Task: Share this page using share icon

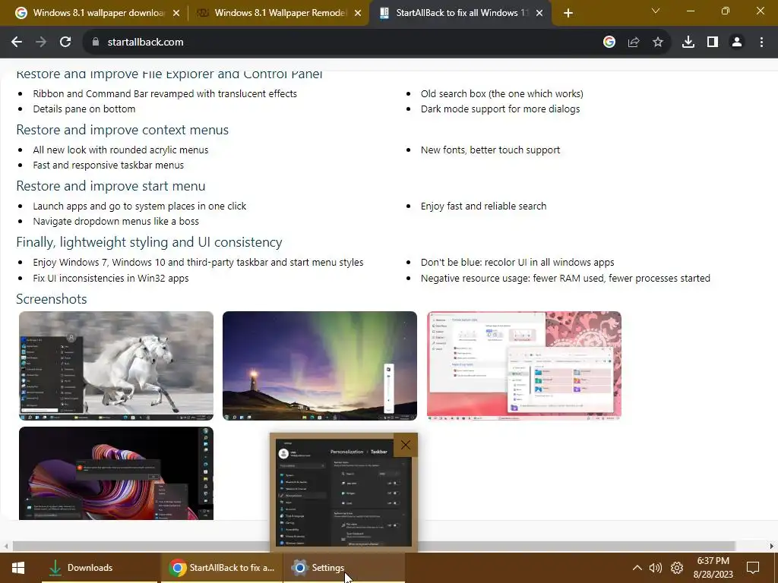Action: pos(634,43)
